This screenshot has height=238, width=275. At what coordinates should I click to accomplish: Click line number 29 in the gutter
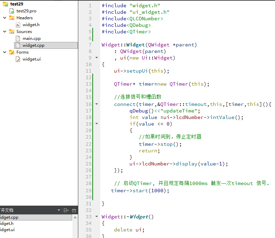pyautogui.click(x=89, y=191)
